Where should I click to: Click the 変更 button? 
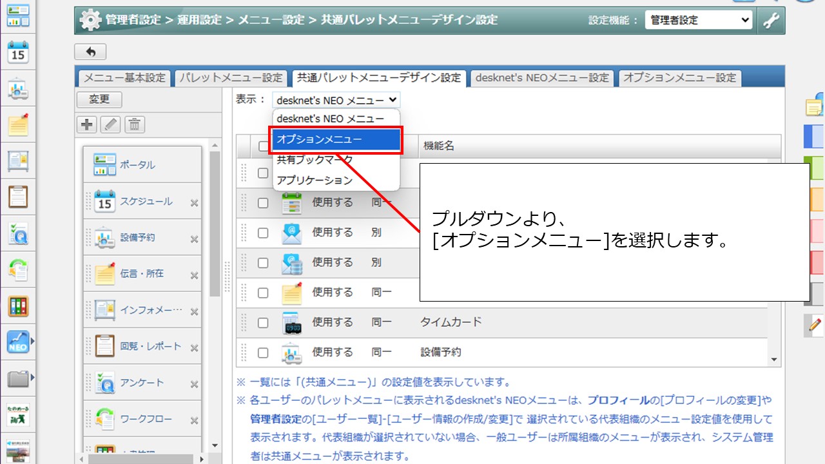tap(99, 99)
